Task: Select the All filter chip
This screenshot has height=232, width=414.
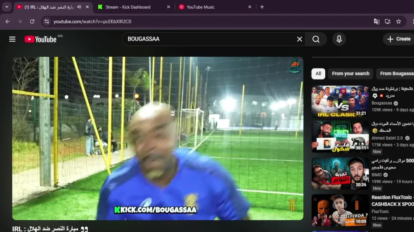Action: pyautogui.click(x=318, y=73)
